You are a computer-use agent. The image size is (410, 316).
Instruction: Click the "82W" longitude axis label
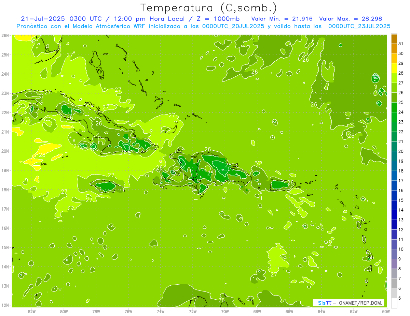(32, 311)
